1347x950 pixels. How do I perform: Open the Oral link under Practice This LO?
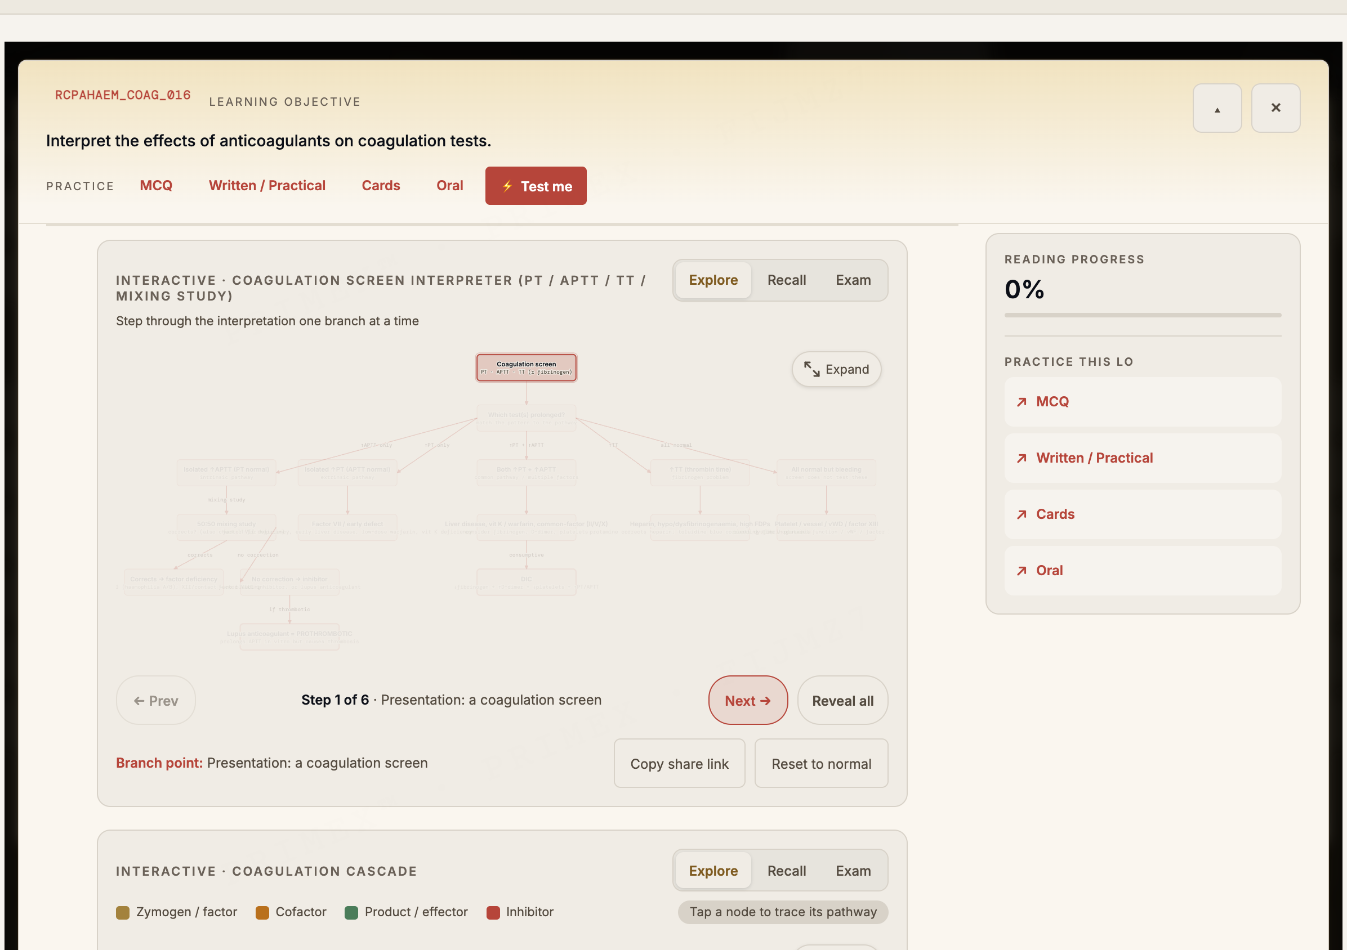pos(1143,571)
